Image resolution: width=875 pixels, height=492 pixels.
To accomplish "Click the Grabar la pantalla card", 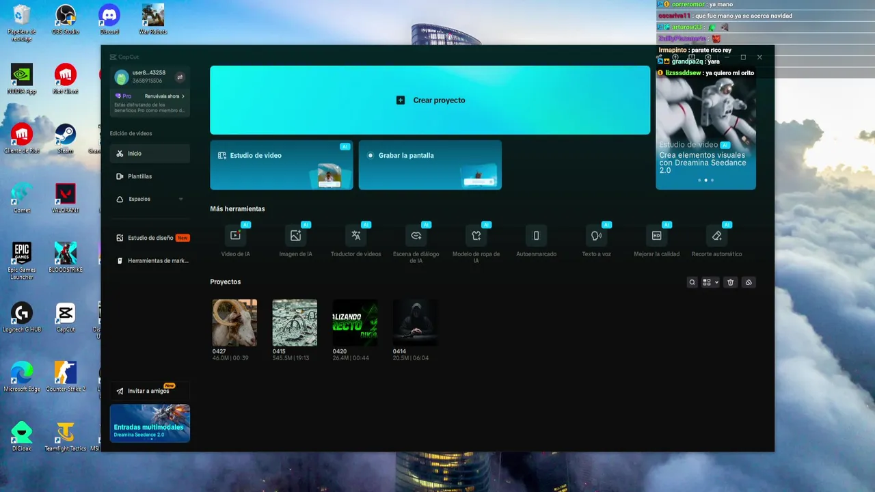I will (x=430, y=165).
